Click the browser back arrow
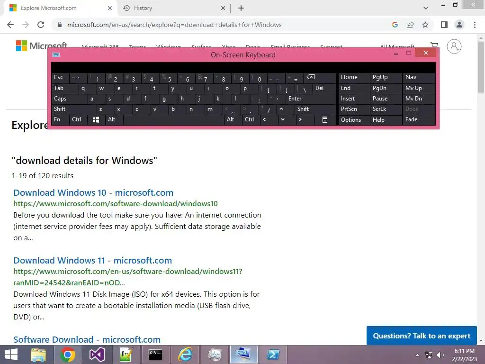The height and width of the screenshot is (364, 485). click(10, 25)
